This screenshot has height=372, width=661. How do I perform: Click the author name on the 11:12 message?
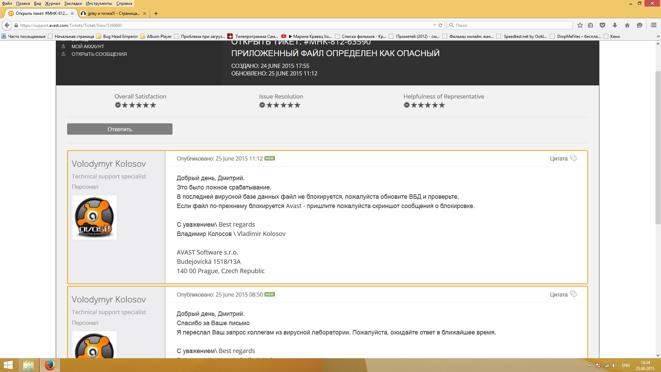[x=109, y=164]
